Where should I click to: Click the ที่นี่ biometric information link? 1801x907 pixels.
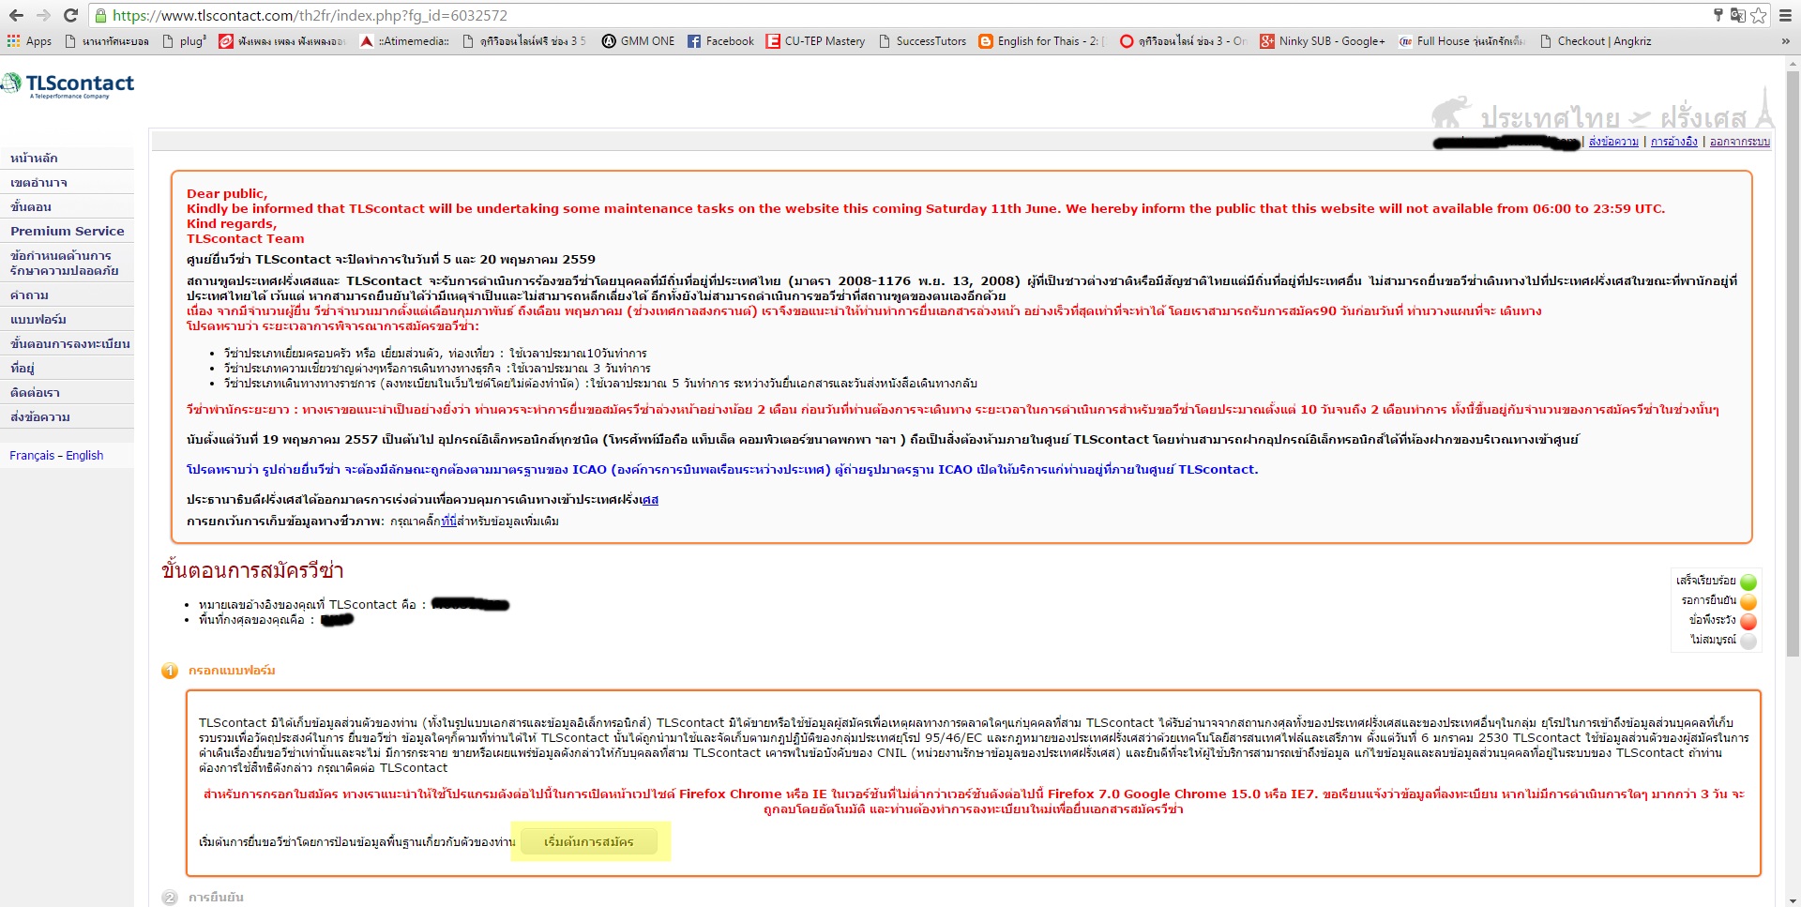[448, 522]
